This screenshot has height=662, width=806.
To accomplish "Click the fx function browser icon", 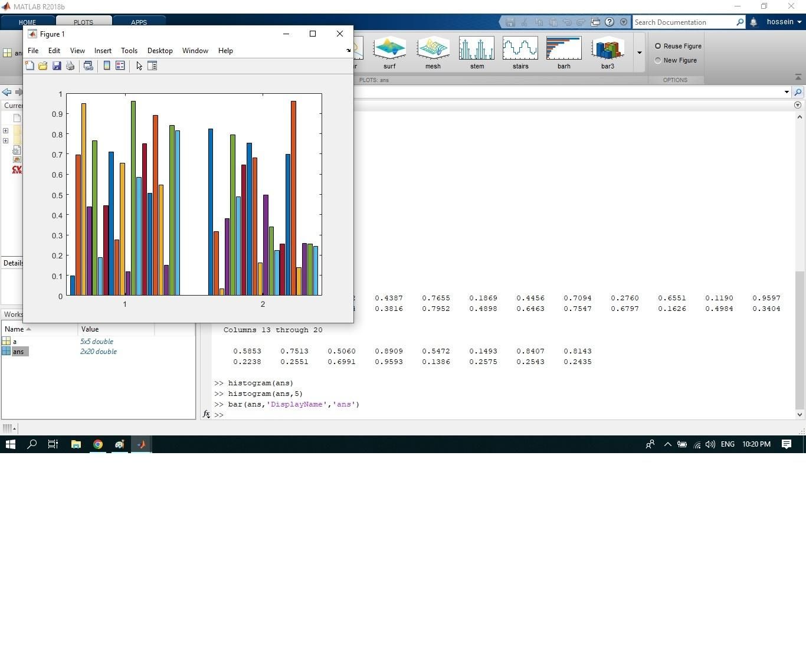I will coord(206,414).
